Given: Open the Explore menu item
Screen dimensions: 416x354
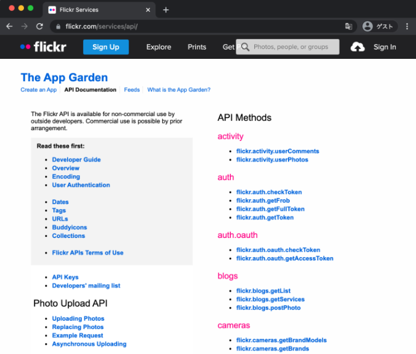Looking at the screenshot, I should coord(158,47).
